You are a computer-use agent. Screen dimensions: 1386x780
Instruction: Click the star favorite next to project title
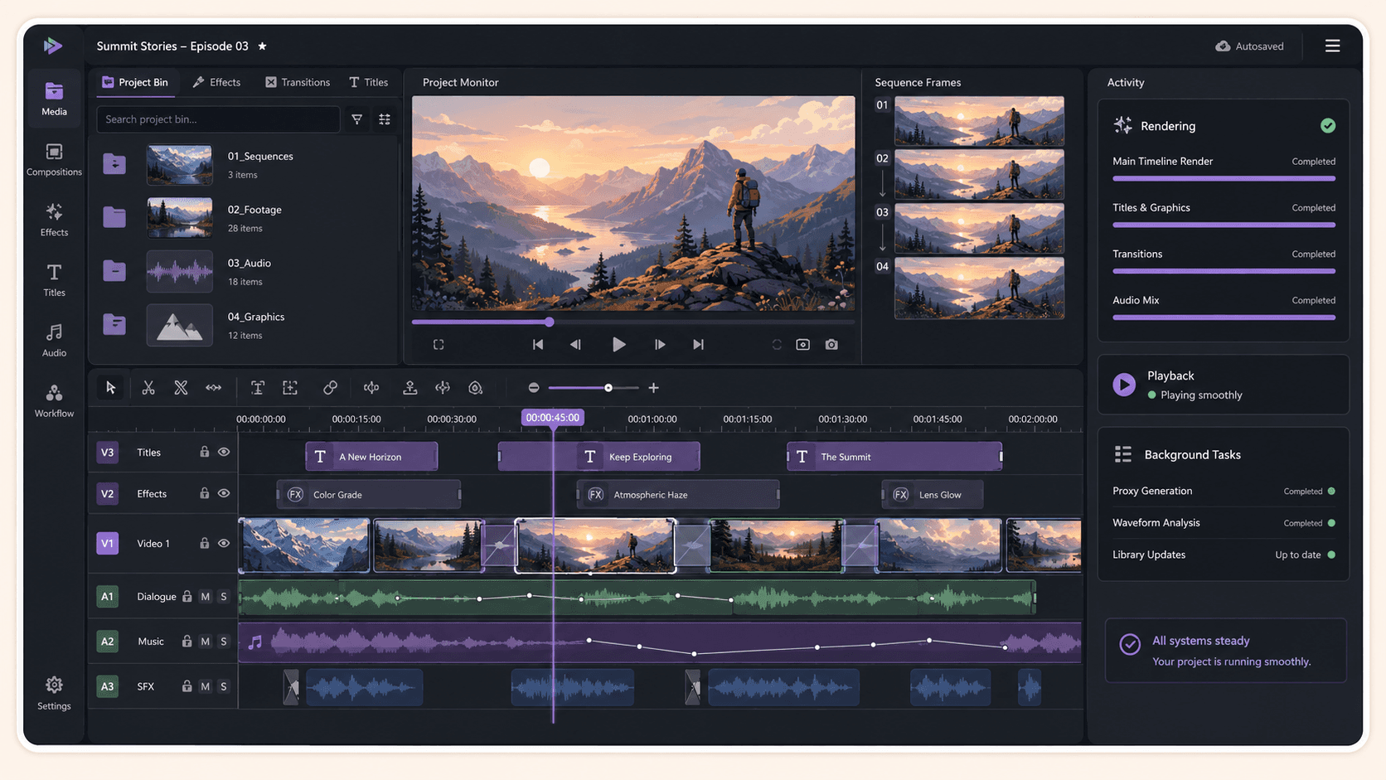pos(262,46)
